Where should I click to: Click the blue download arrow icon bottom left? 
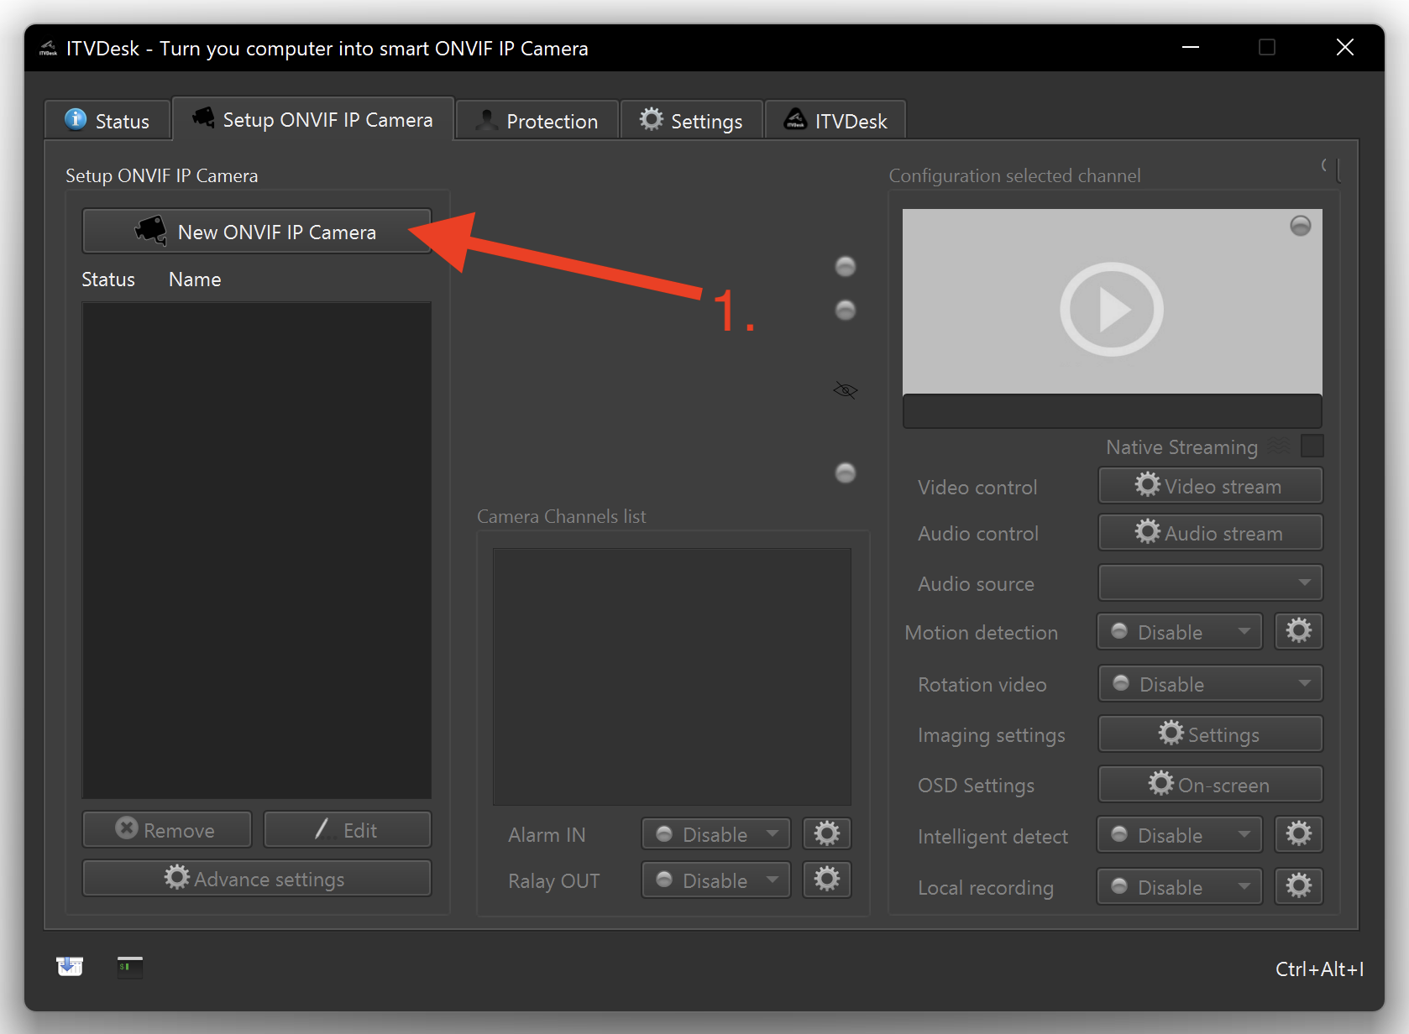[x=70, y=965]
